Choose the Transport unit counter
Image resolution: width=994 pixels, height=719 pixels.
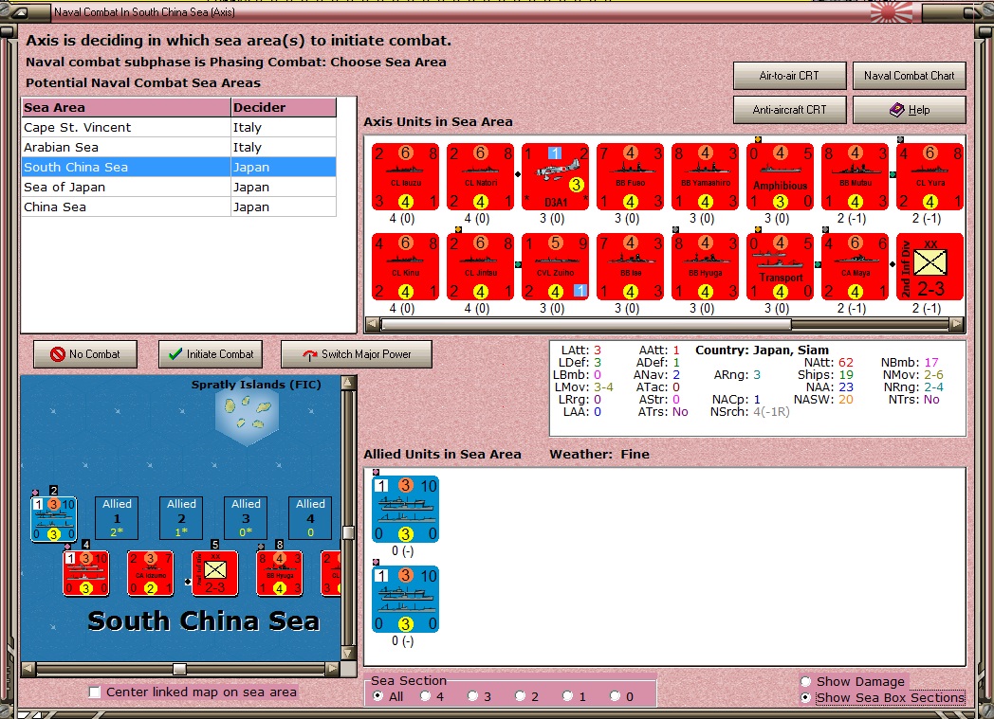780,266
